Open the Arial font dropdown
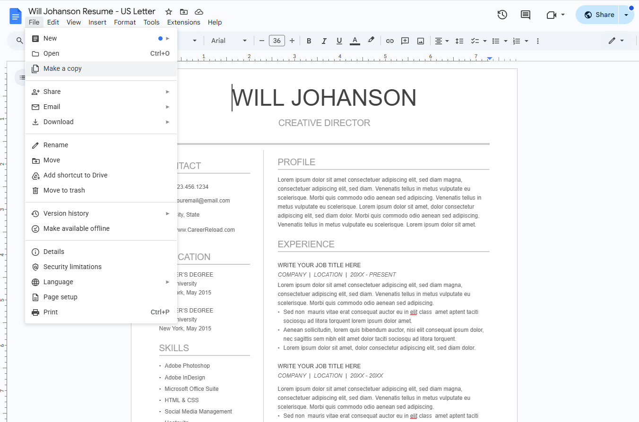 pyautogui.click(x=229, y=41)
